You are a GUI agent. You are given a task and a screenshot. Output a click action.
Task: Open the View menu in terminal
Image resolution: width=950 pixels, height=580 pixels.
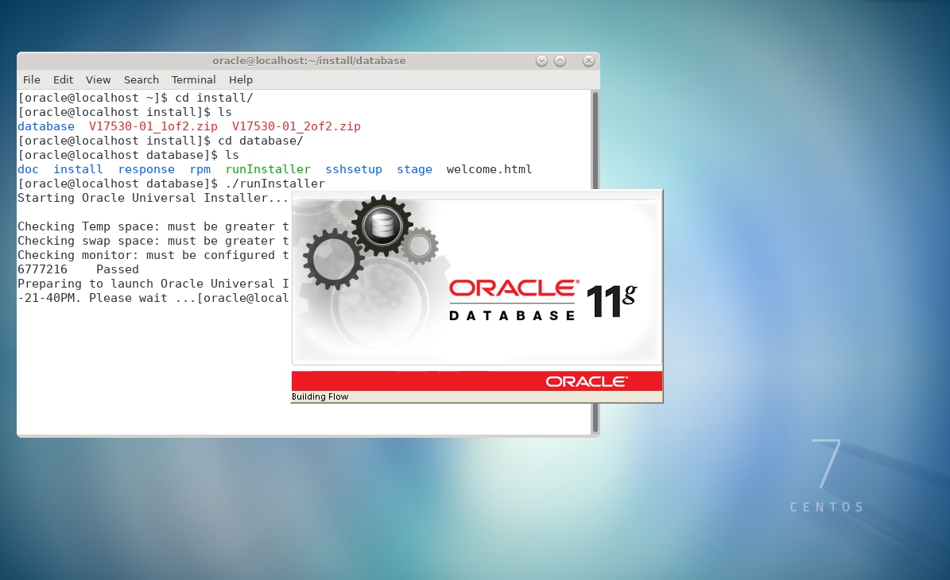click(98, 80)
